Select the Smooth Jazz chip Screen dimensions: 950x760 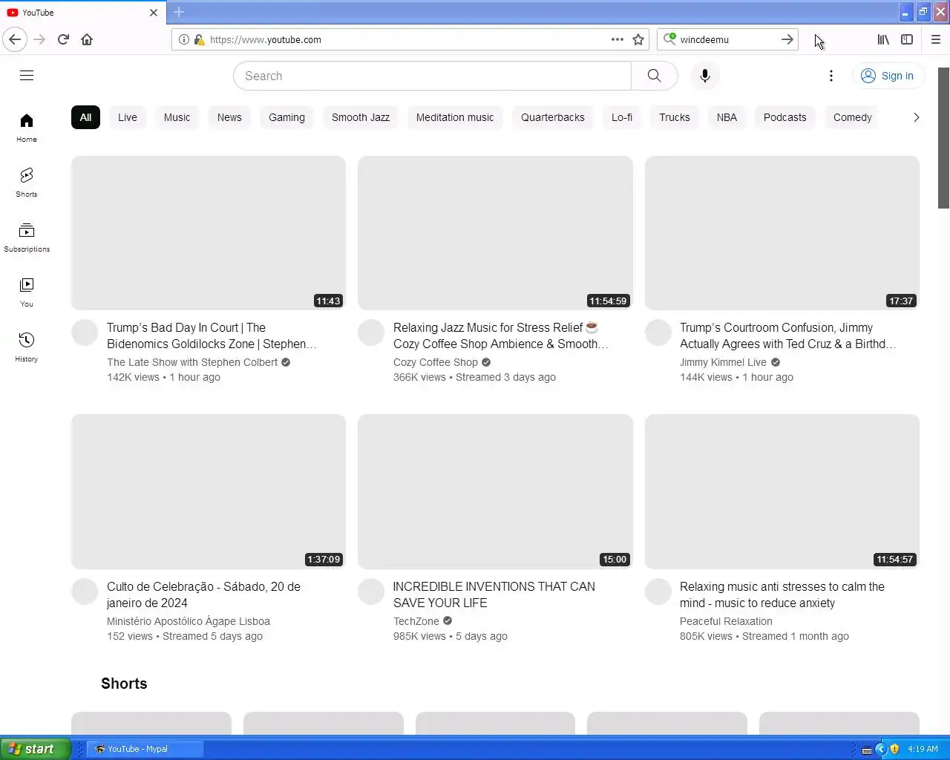(x=361, y=117)
